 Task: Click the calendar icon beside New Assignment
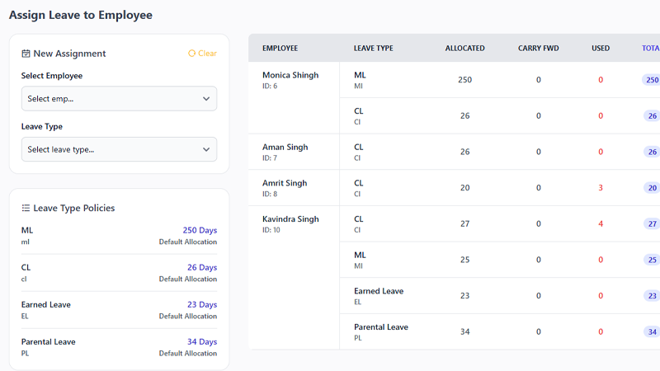pos(26,54)
